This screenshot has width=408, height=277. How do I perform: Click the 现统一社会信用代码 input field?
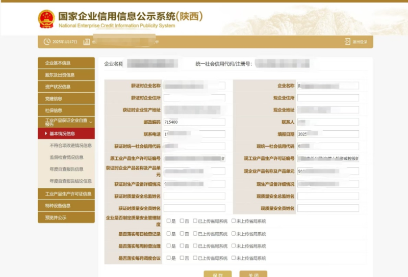tap(328, 146)
